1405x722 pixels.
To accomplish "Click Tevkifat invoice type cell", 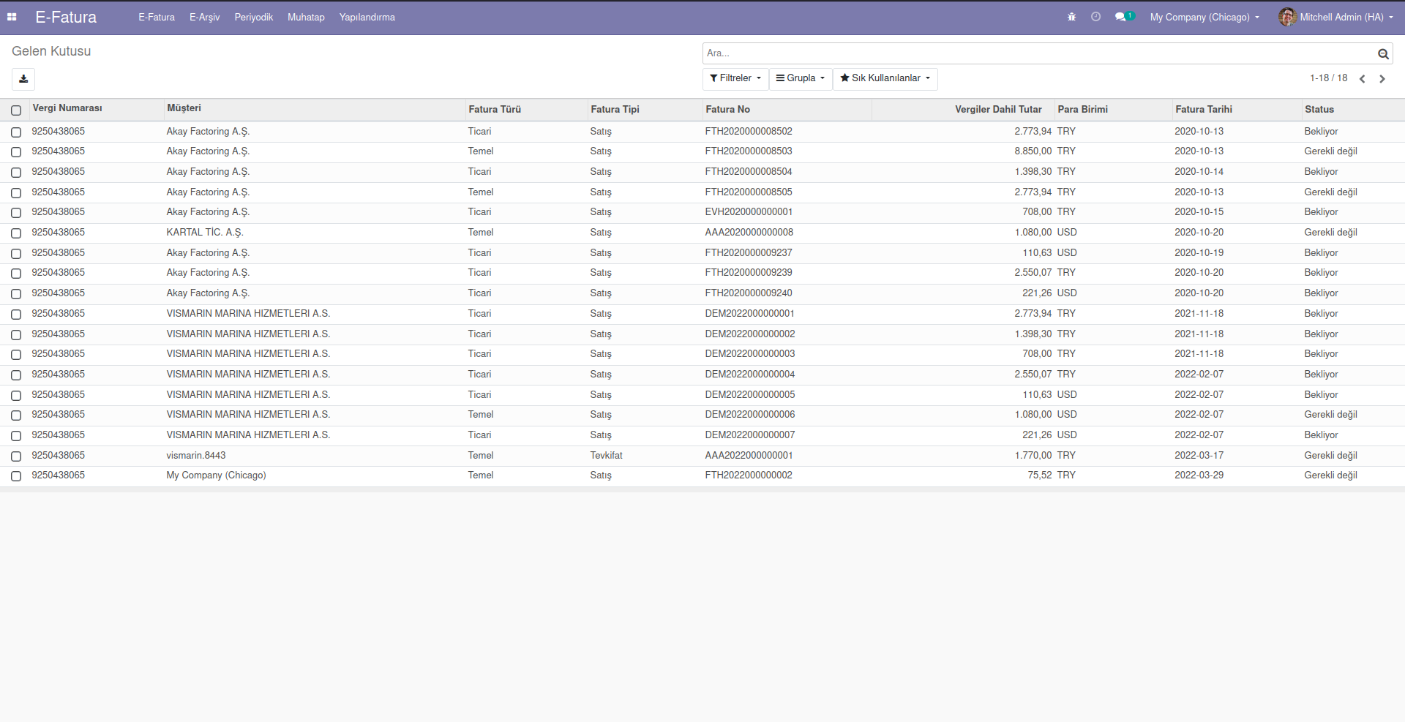I will (x=607, y=456).
